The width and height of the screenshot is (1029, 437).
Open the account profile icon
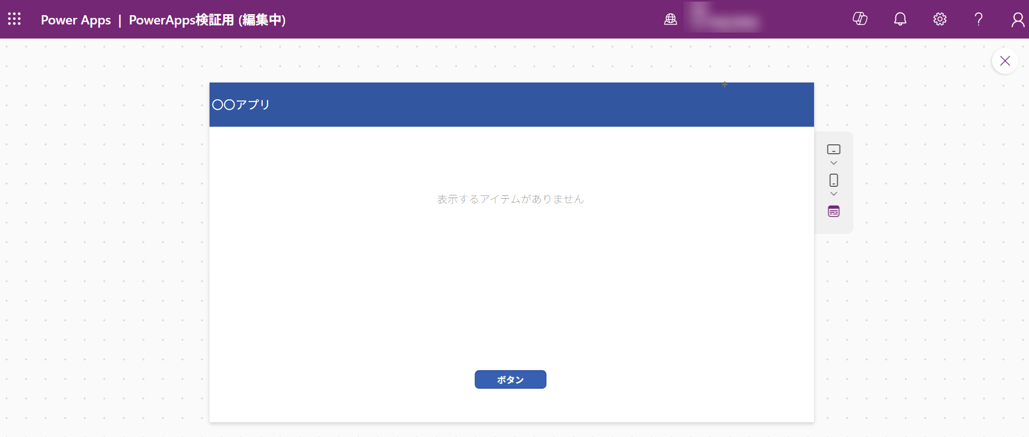pos(1017,20)
